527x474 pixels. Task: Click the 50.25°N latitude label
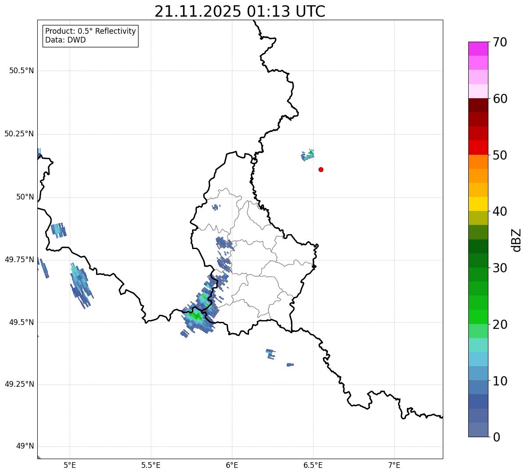coord(19,134)
